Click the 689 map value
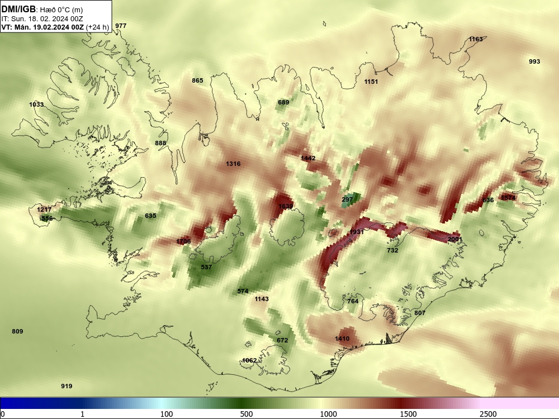The image size is (559, 419). (283, 102)
